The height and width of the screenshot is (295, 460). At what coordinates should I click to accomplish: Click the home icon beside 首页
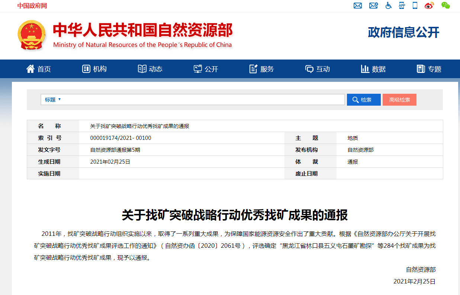(x=30, y=69)
